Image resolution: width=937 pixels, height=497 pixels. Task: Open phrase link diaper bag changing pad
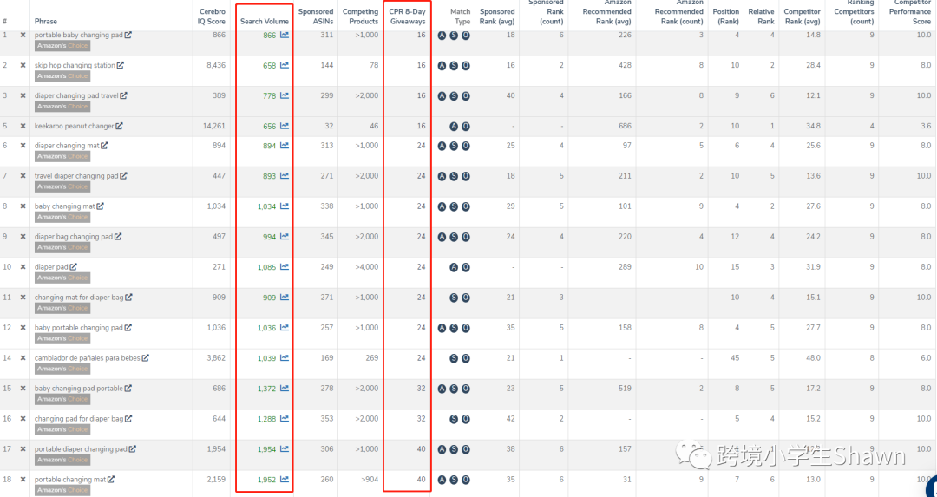click(74, 237)
